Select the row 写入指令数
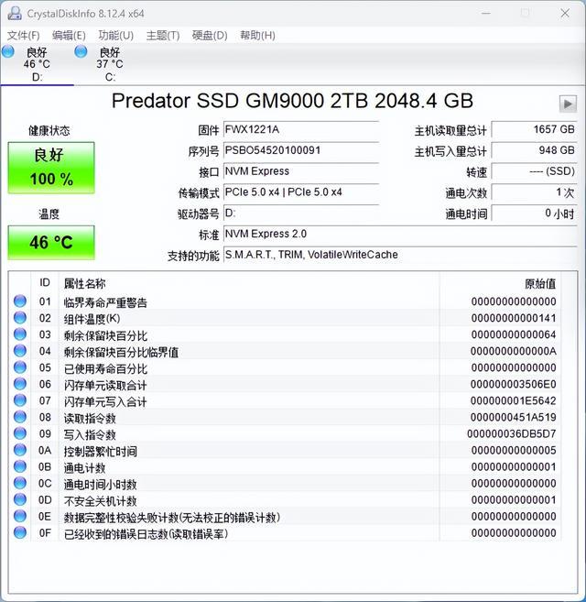The height and width of the screenshot is (602, 586). pyautogui.click(x=285, y=433)
